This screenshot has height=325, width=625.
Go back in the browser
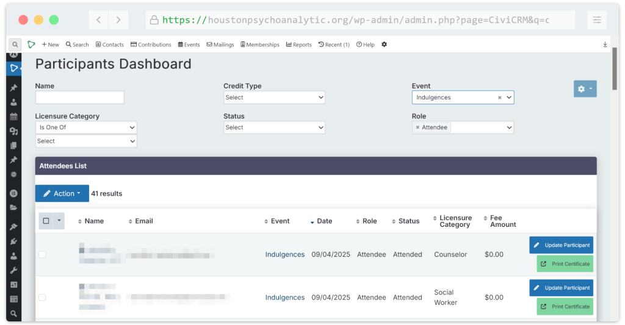pos(98,20)
